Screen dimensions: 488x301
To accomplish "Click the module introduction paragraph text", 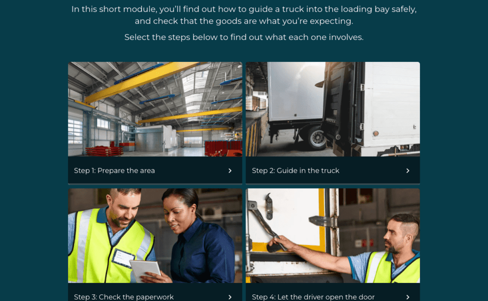I will point(244,15).
